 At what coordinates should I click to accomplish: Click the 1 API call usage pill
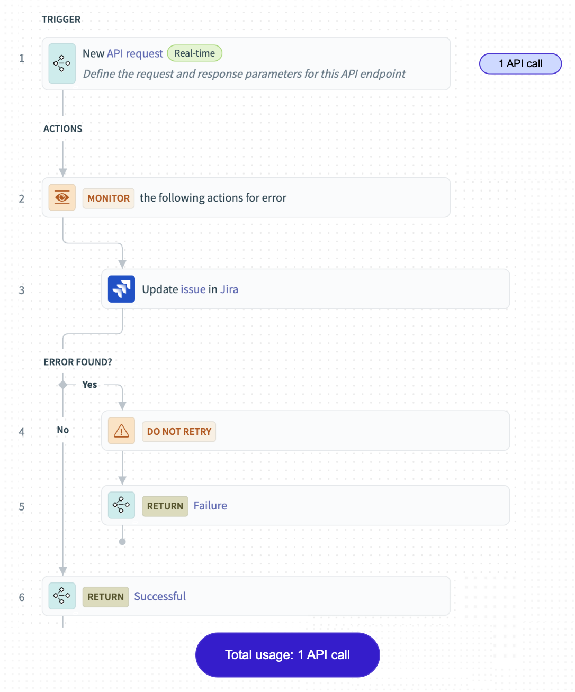pyautogui.click(x=520, y=63)
